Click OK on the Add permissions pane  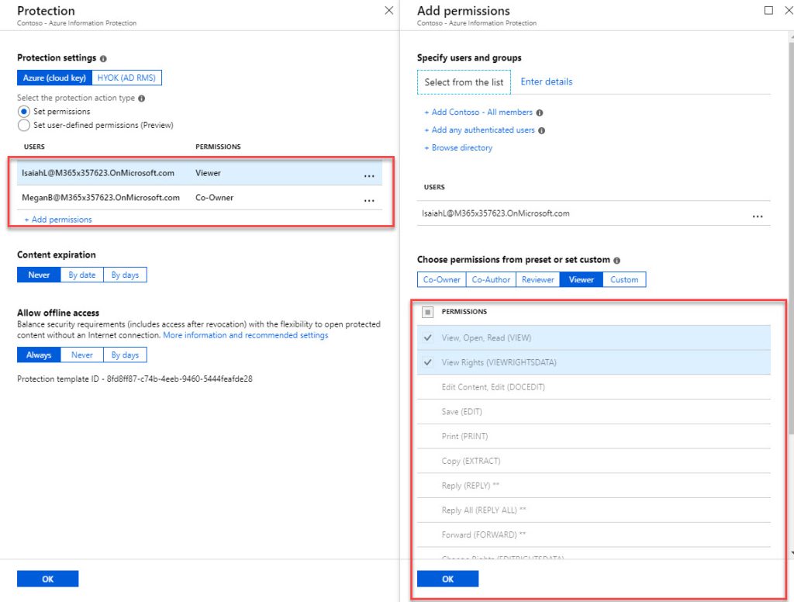[x=447, y=578]
